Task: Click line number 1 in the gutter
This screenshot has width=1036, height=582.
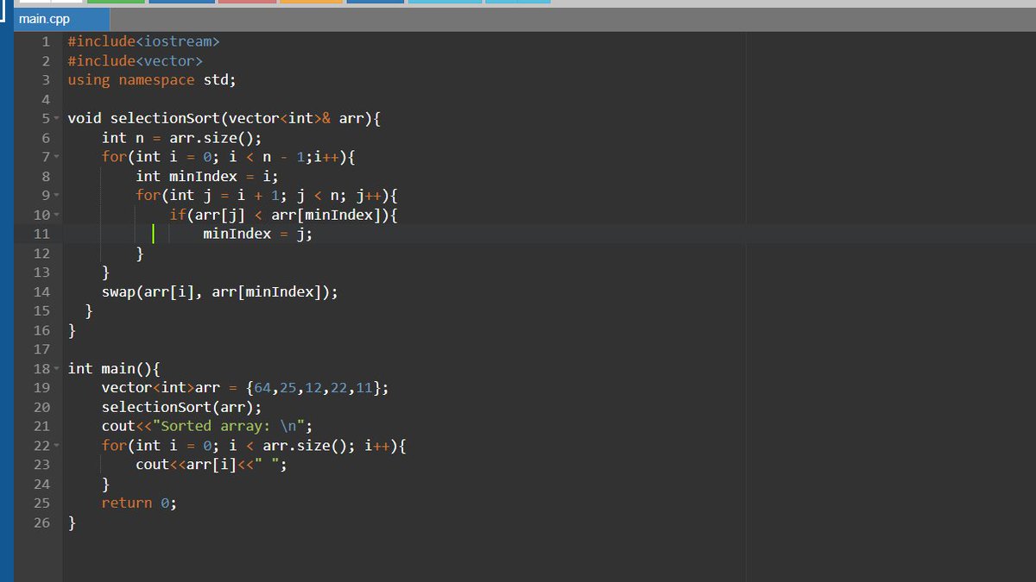Action: point(46,41)
